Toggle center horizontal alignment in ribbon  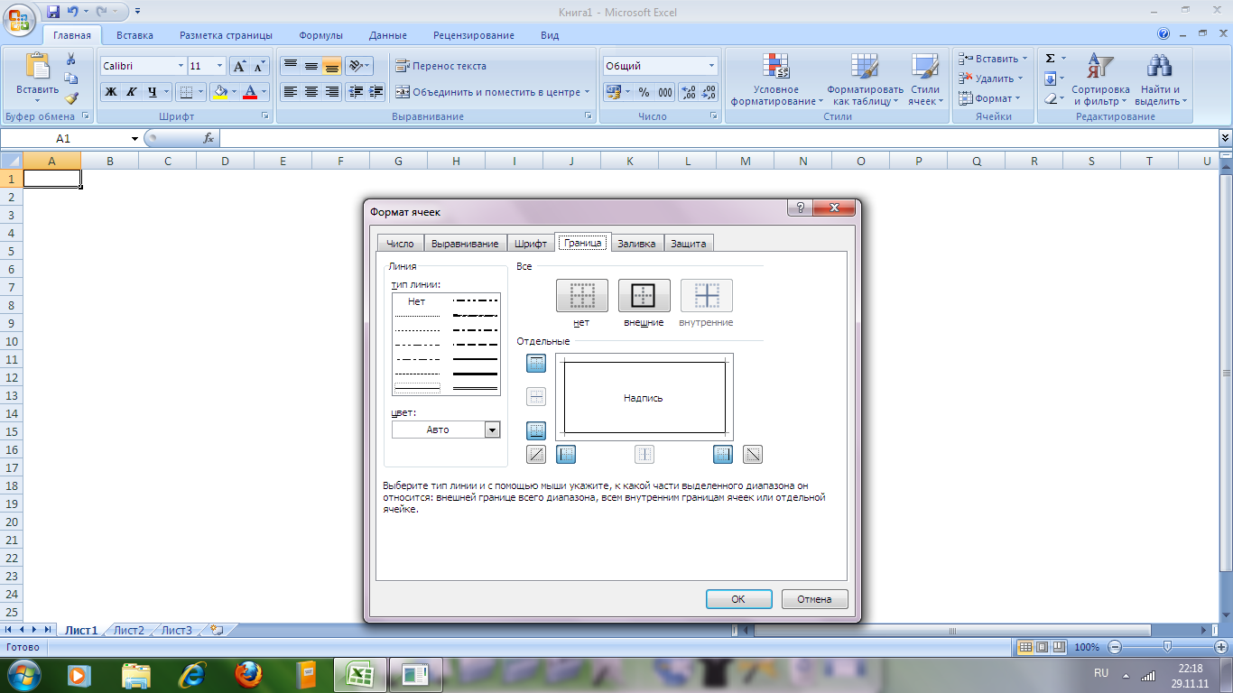311,92
